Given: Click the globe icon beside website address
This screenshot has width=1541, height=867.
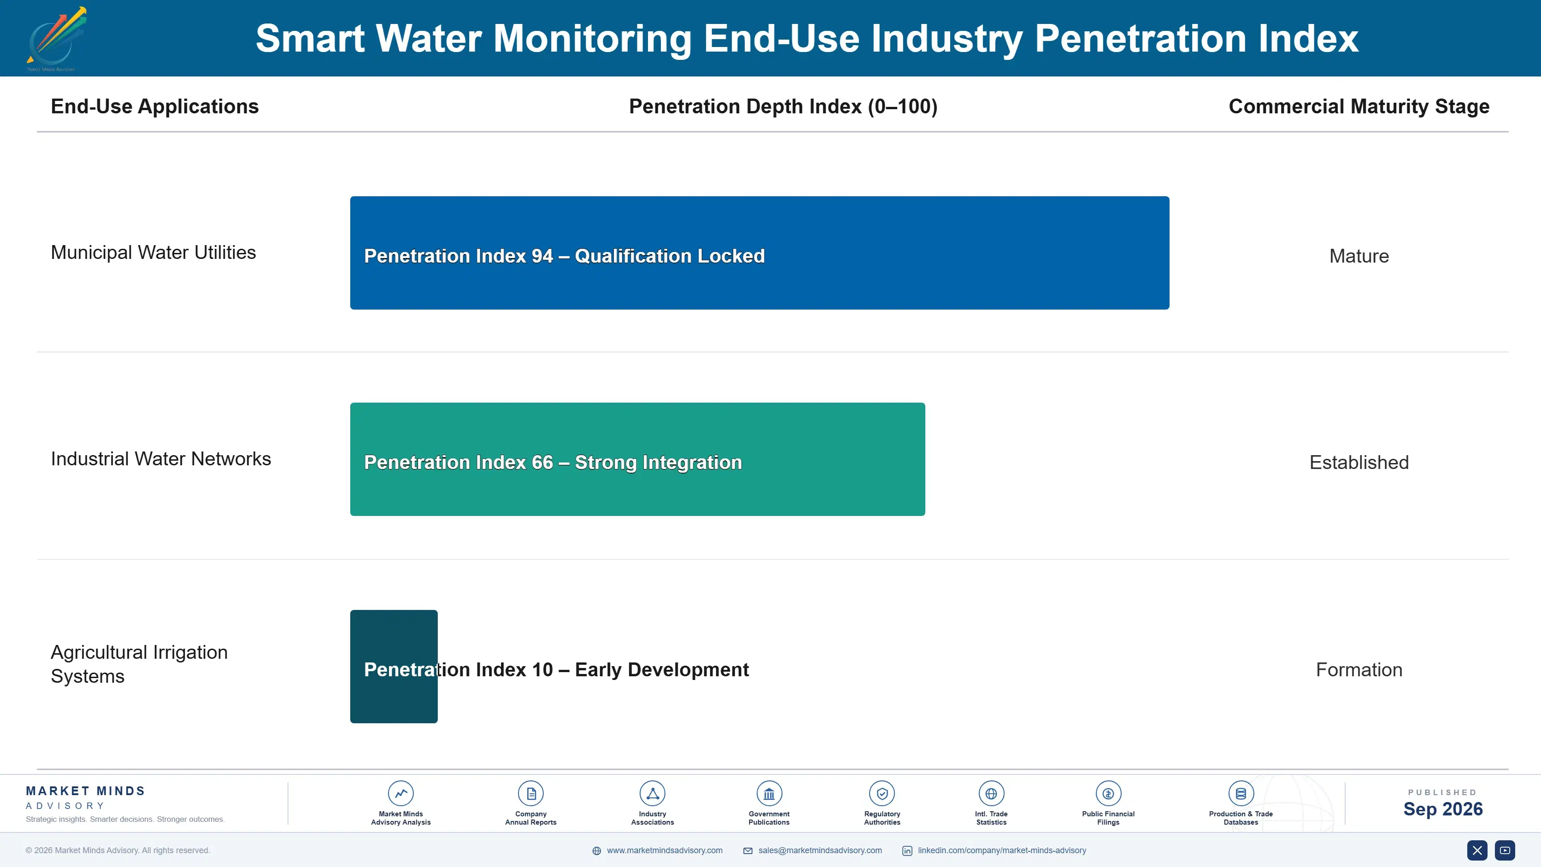Looking at the screenshot, I should [596, 851].
